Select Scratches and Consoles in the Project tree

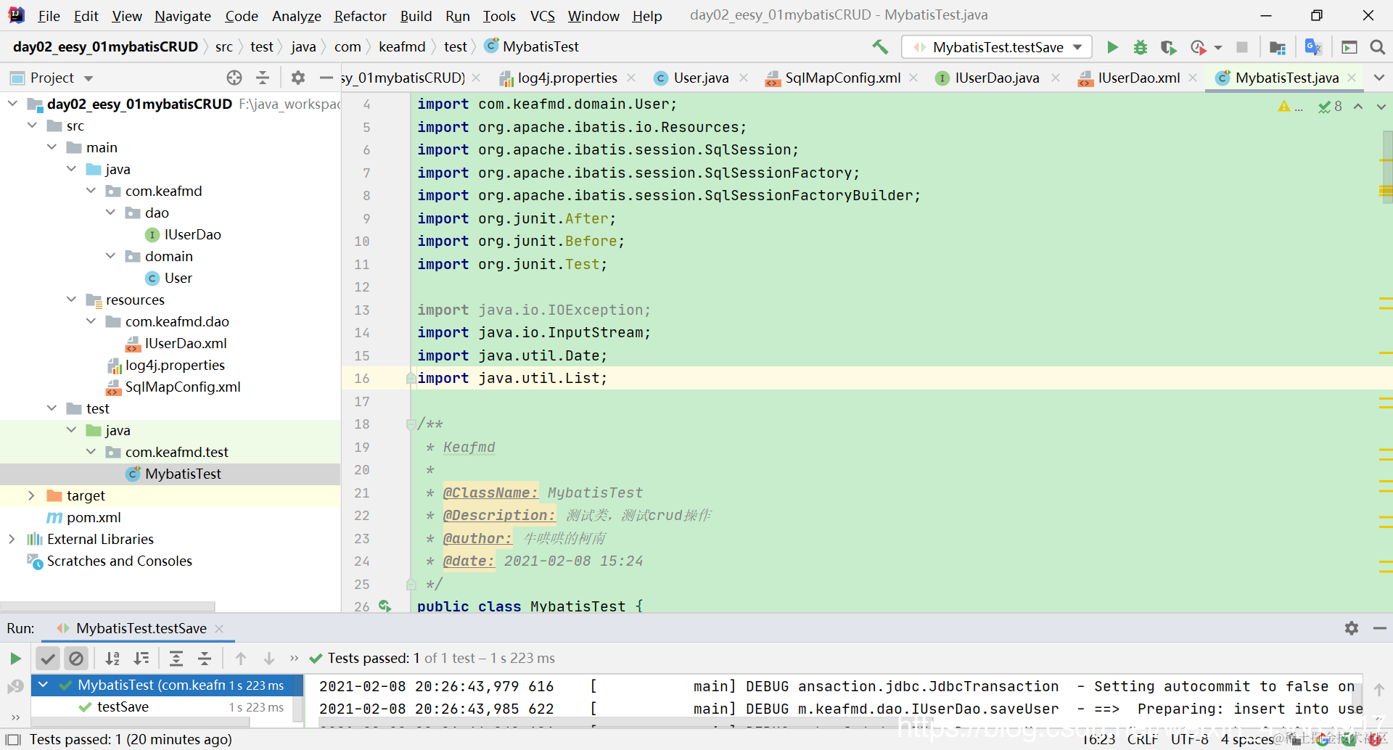tap(120, 561)
